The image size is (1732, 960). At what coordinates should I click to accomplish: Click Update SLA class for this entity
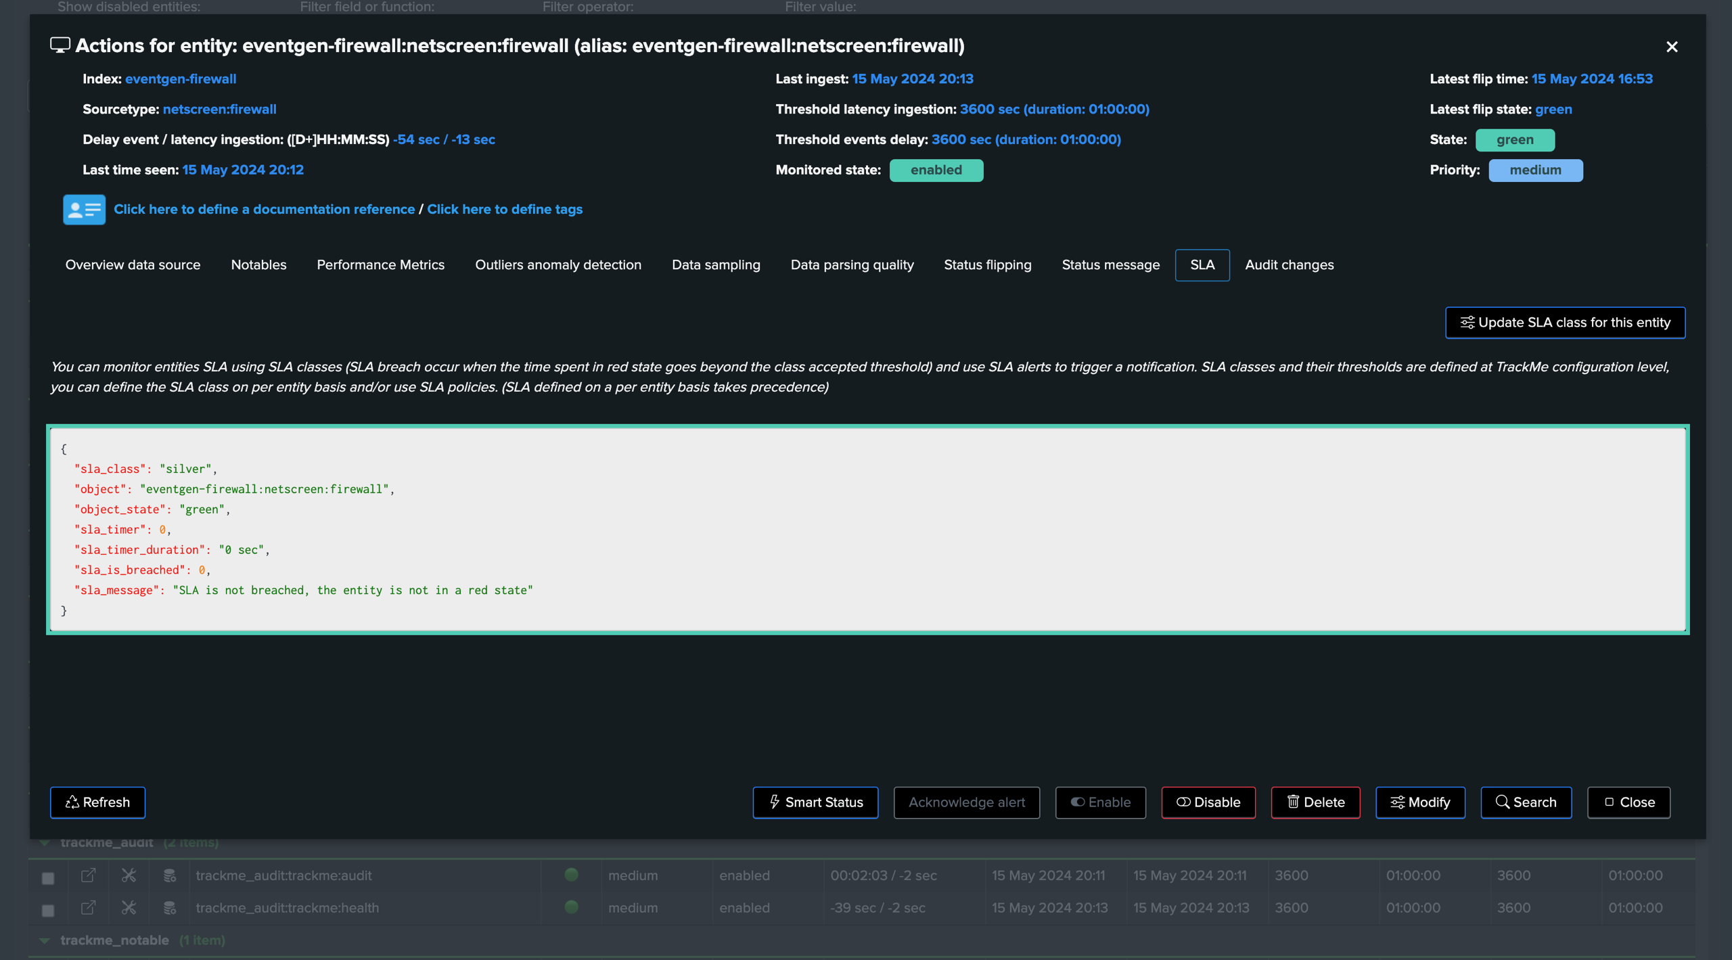pos(1564,323)
